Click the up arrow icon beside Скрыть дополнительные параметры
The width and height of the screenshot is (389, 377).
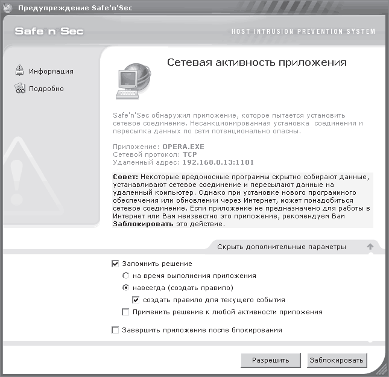click(370, 247)
